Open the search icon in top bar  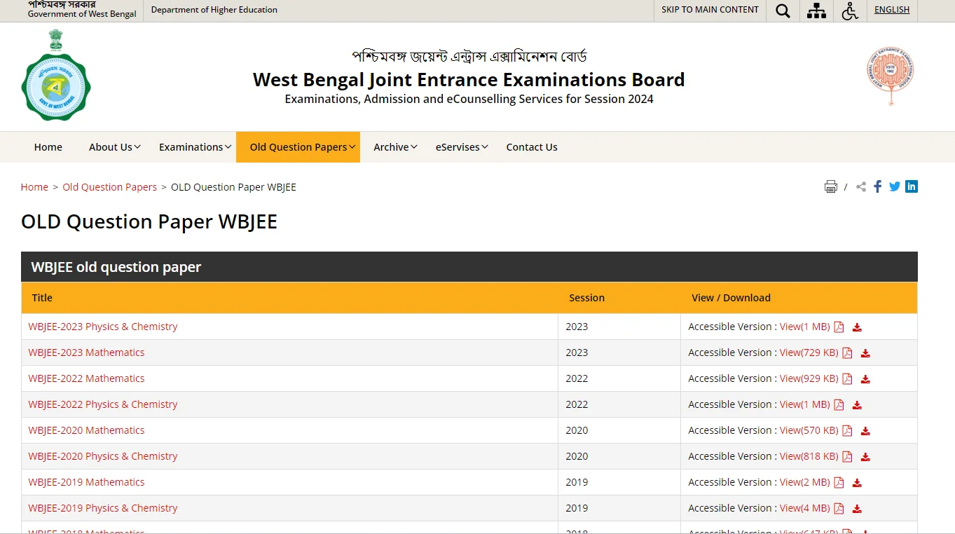point(783,11)
